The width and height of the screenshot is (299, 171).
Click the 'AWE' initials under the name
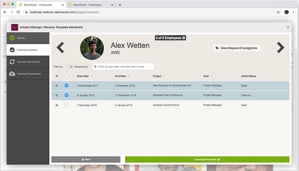point(115,52)
